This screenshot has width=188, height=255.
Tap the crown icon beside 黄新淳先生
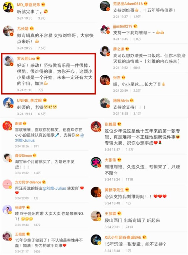pyautogui.click(x=127, y=189)
